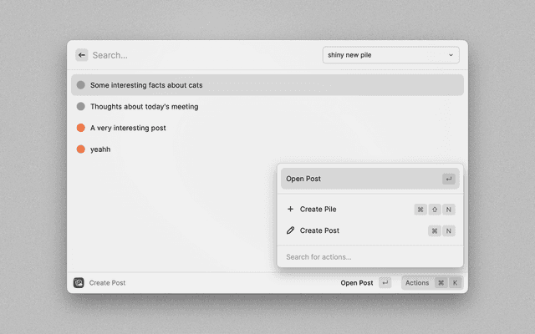This screenshot has width=535, height=334.
Task: Click the chevron arrow in the pile selector
Action: tap(451, 55)
